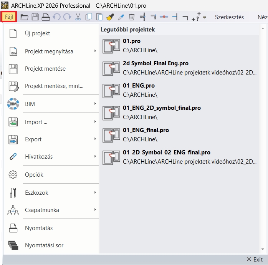Open the Fájl menu tab
Viewport: 268px width, 265px height.
[x=9, y=17]
